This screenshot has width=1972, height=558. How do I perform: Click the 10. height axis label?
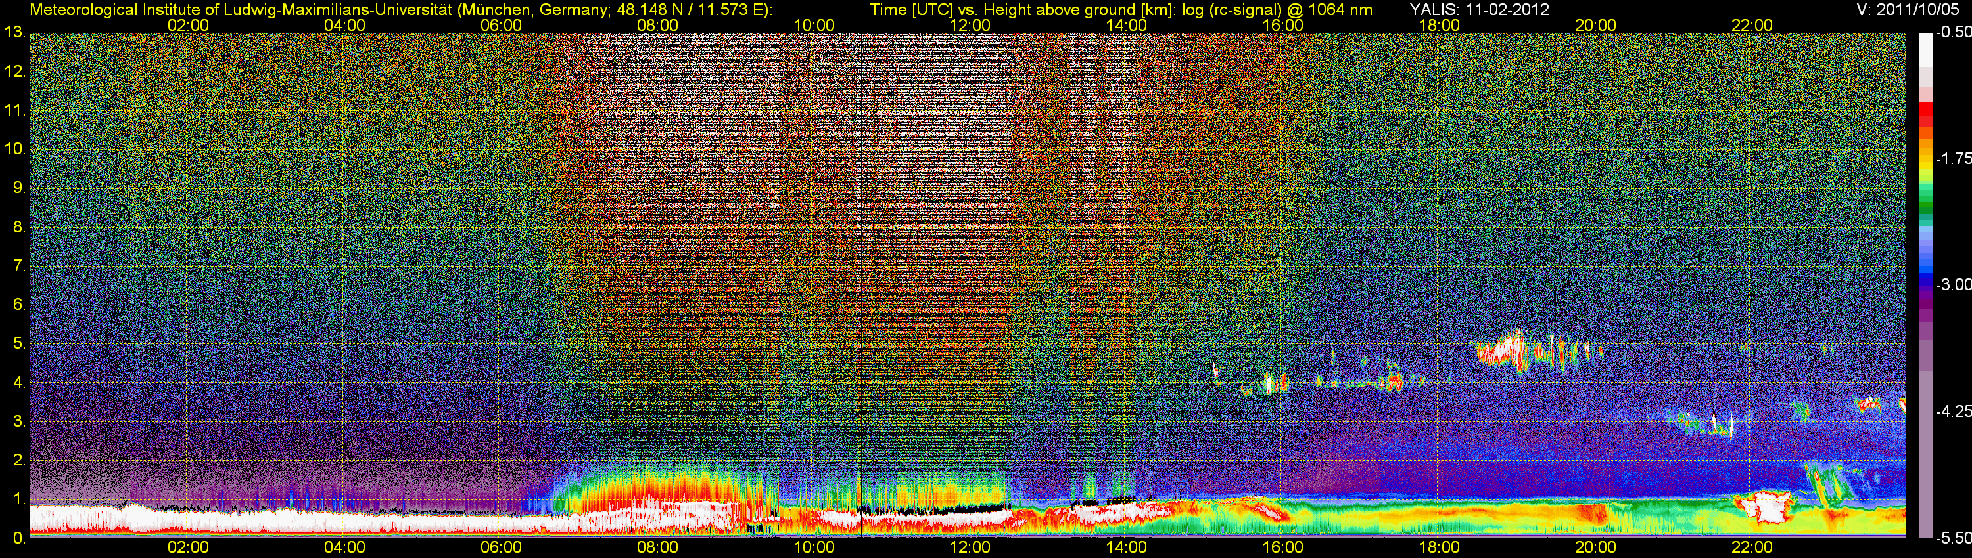click(x=14, y=149)
